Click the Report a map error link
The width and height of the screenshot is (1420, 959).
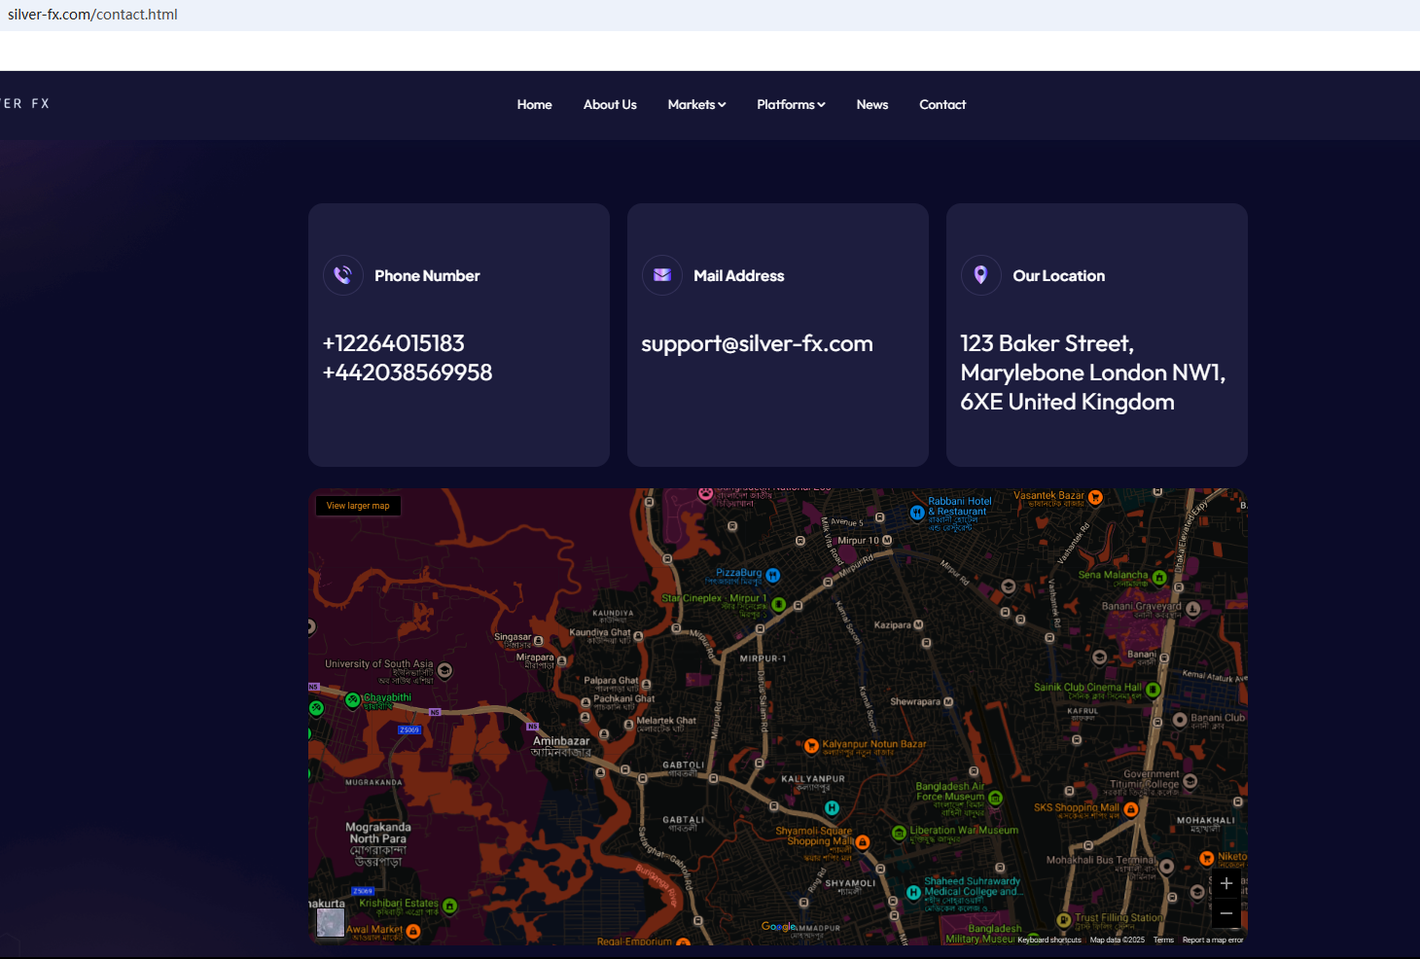coord(1212,940)
